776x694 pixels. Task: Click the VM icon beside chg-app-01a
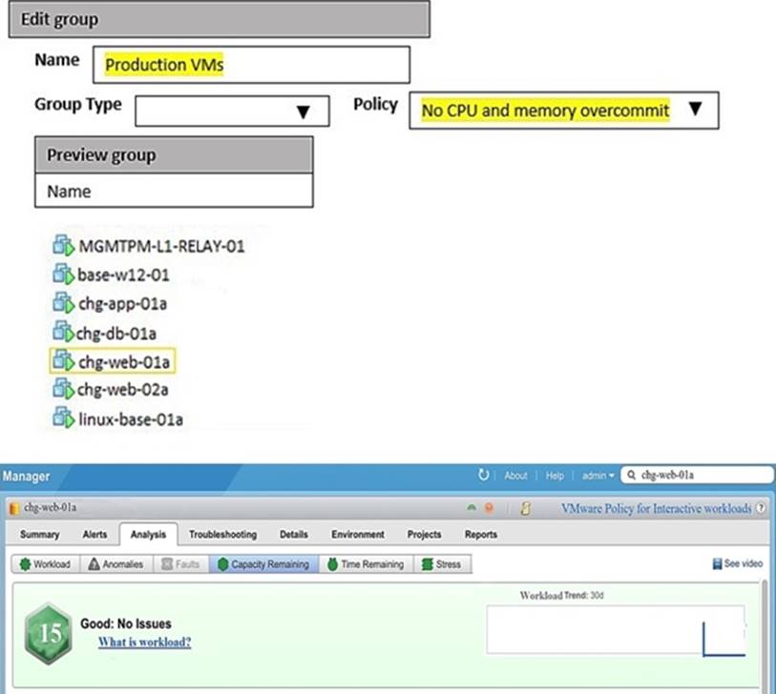pyautogui.click(x=63, y=302)
